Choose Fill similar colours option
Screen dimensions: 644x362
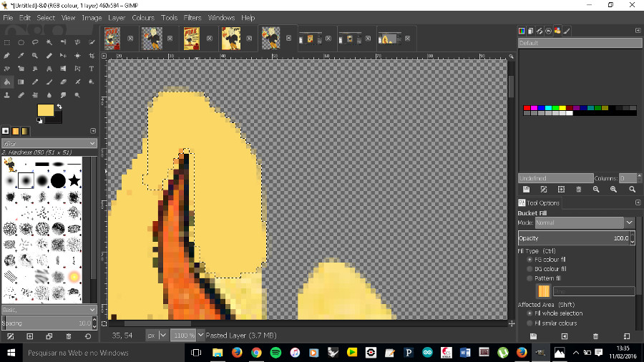click(530, 323)
